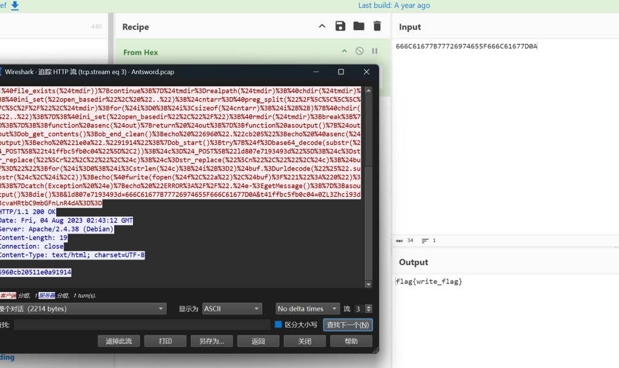The height and width of the screenshot is (368, 619).
Task: Load a recipe via the folder icon
Action: coord(358,26)
